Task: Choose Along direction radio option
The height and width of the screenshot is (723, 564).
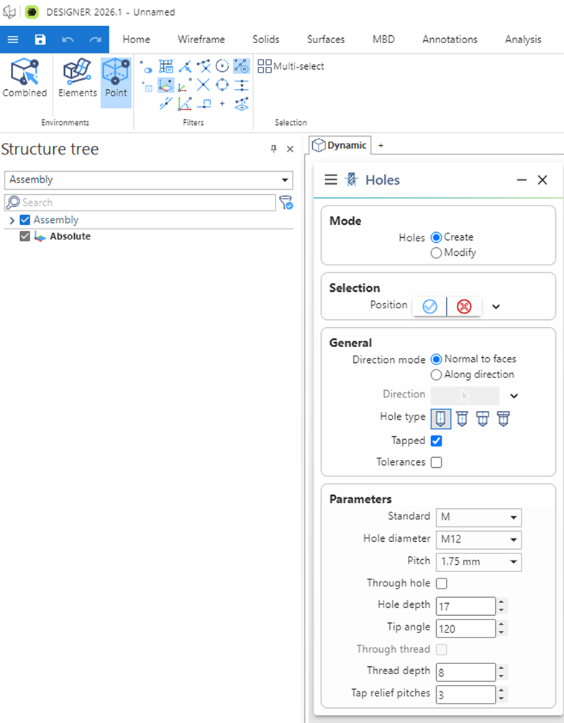Action: (436, 374)
